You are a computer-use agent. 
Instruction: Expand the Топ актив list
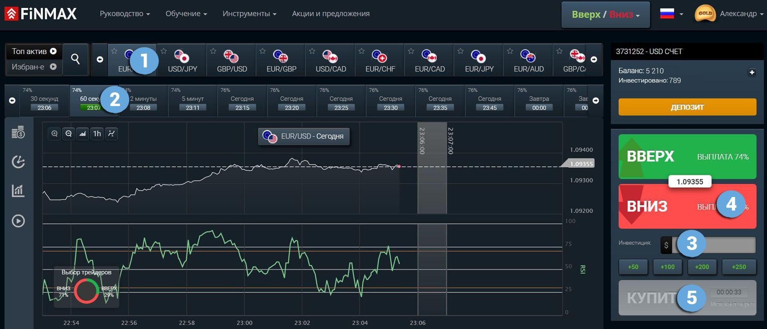coord(34,51)
